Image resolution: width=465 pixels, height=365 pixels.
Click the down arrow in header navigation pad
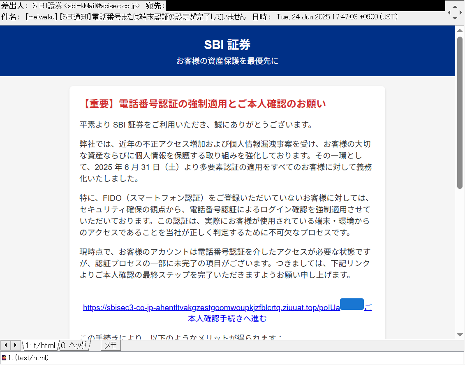coord(455,19)
